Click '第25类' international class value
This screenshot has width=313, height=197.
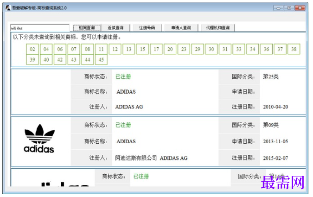(271, 76)
